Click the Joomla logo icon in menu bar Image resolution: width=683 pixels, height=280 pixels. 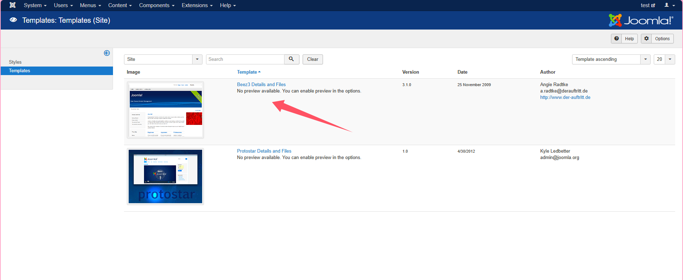pyautogui.click(x=12, y=5)
